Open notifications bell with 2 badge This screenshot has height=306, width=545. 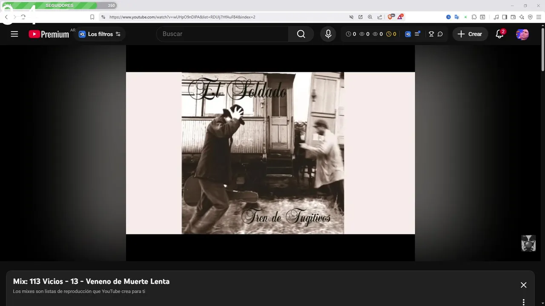pyautogui.click(x=500, y=34)
